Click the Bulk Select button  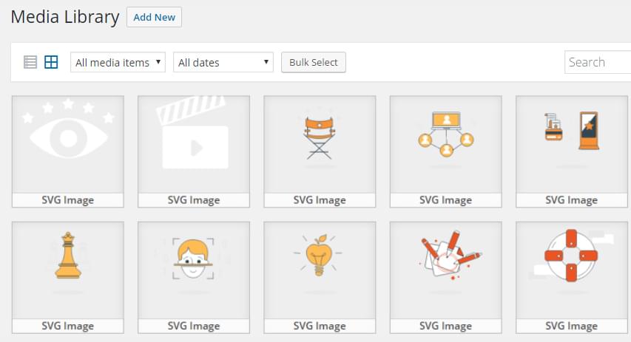(x=314, y=62)
